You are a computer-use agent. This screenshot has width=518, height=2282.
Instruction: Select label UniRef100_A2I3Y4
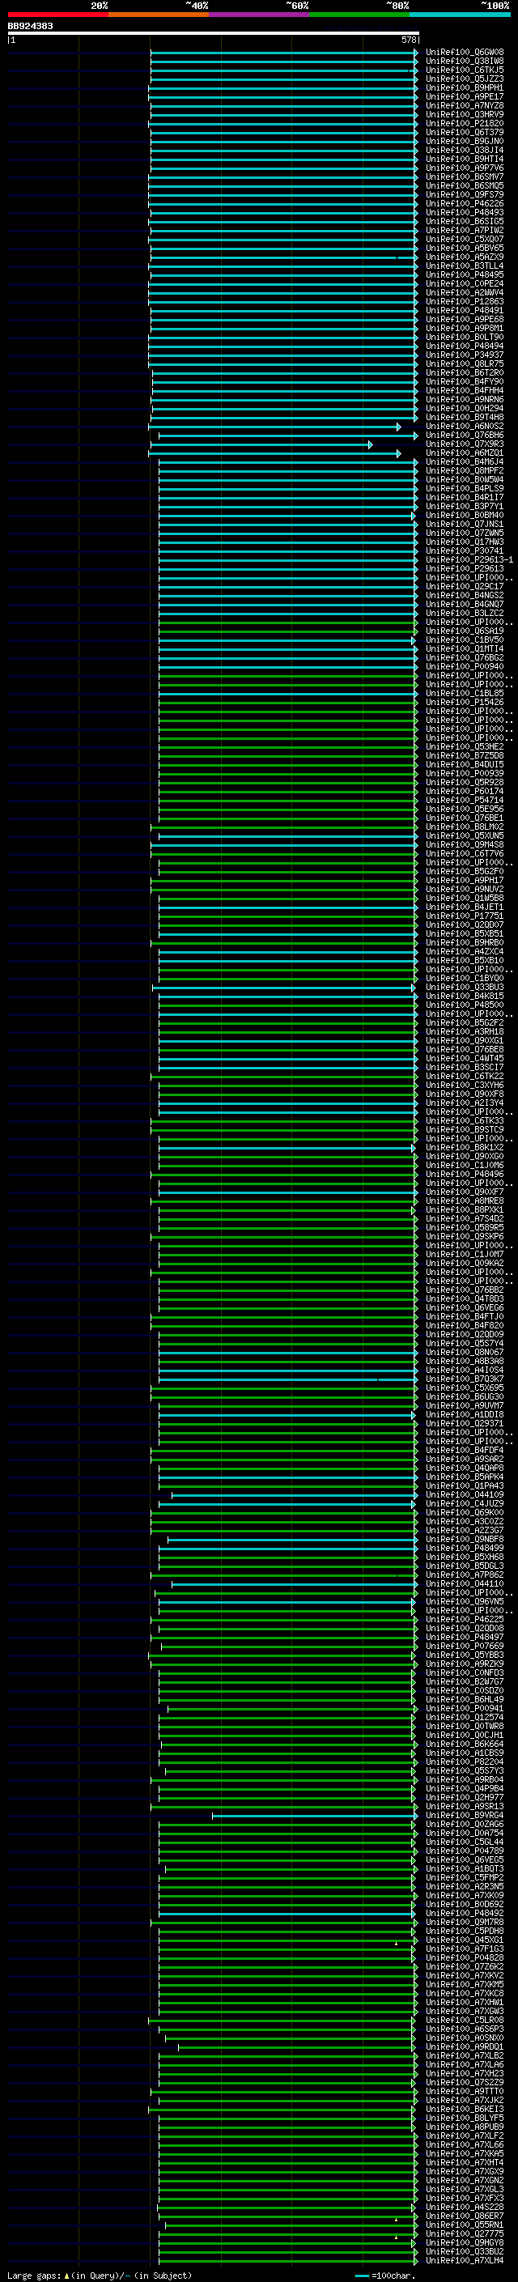pyautogui.click(x=465, y=1104)
